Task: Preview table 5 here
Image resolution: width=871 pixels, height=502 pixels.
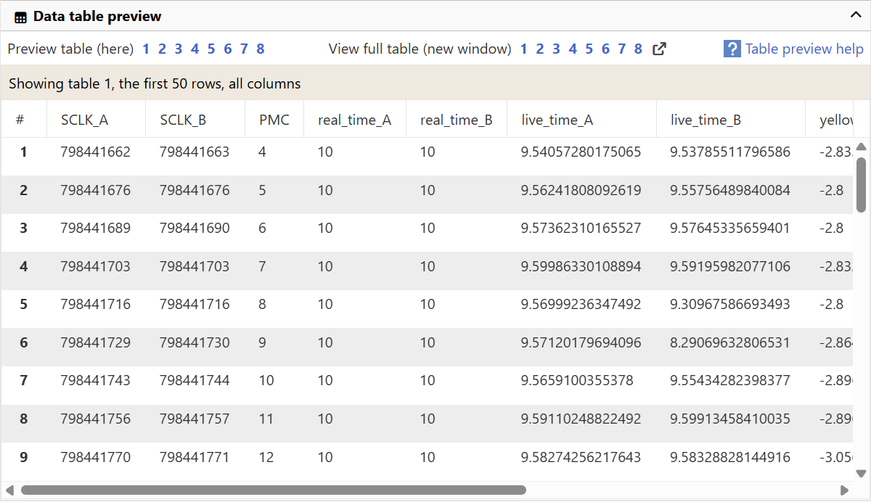Action: click(211, 49)
